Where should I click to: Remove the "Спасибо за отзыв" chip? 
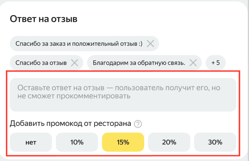[74, 62]
